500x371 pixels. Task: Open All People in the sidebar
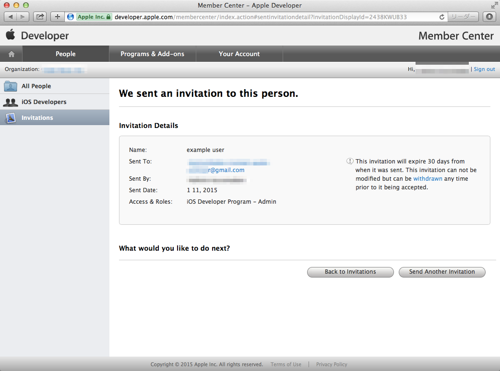click(x=36, y=86)
